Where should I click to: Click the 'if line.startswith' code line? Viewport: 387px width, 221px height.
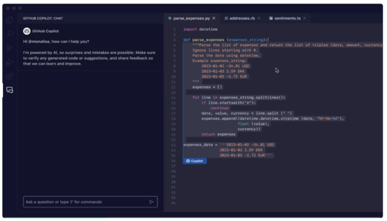pyautogui.click(x=229, y=103)
